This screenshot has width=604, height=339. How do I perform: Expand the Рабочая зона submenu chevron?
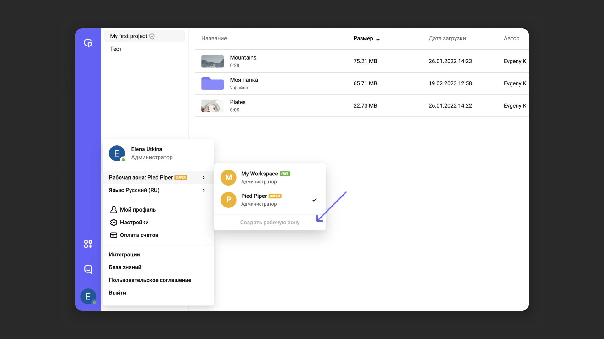click(x=204, y=177)
